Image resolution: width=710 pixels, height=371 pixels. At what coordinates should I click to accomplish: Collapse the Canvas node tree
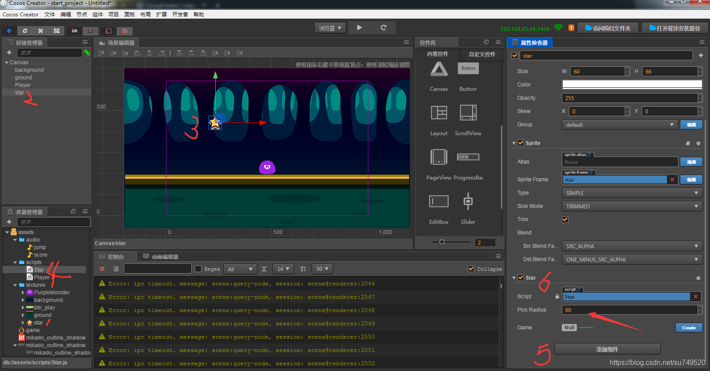(x=7, y=62)
